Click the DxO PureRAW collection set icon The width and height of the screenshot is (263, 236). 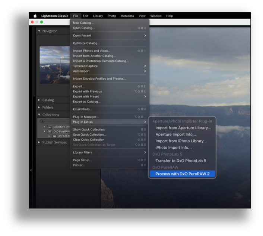50,132
